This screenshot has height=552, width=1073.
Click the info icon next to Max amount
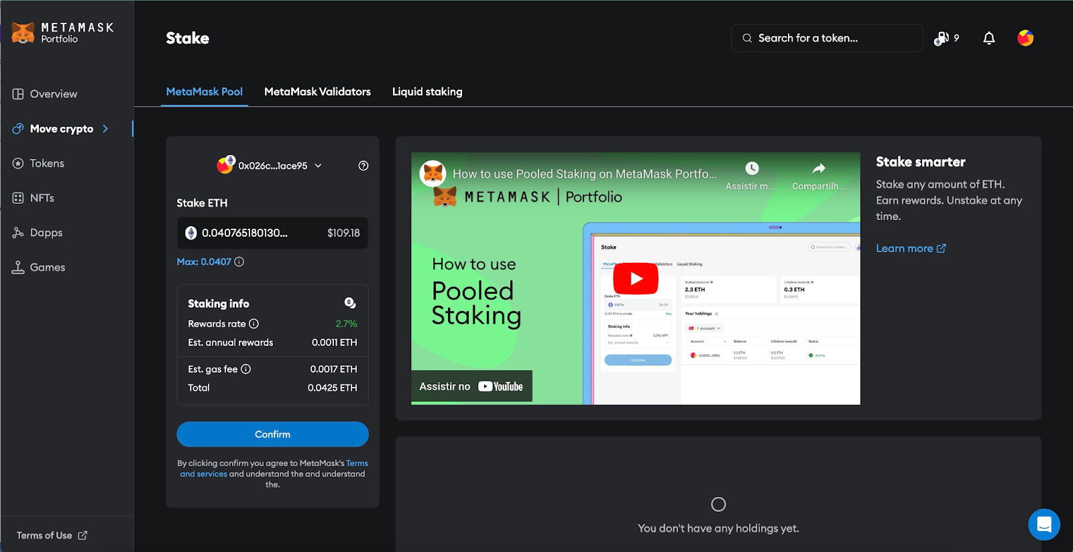(239, 262)
